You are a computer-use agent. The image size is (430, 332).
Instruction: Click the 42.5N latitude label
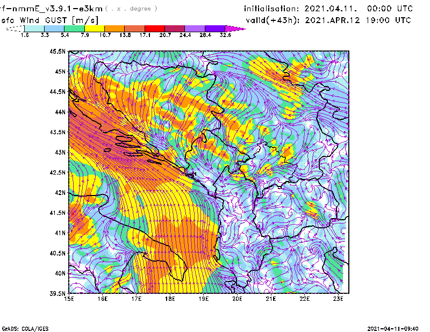coord(58,172)
